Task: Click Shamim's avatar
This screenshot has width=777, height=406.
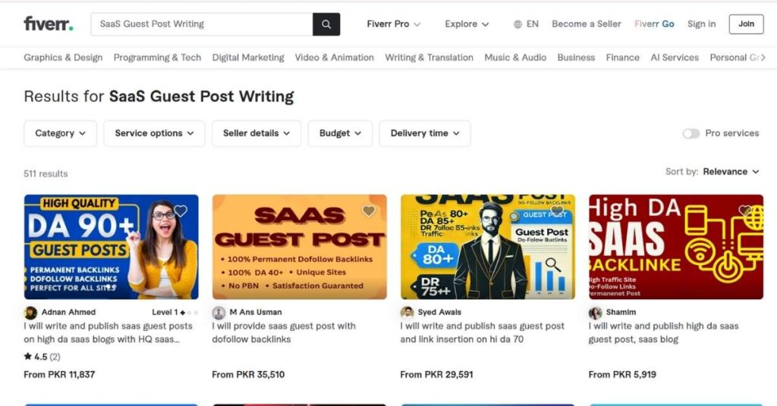Action: point(596,313)
